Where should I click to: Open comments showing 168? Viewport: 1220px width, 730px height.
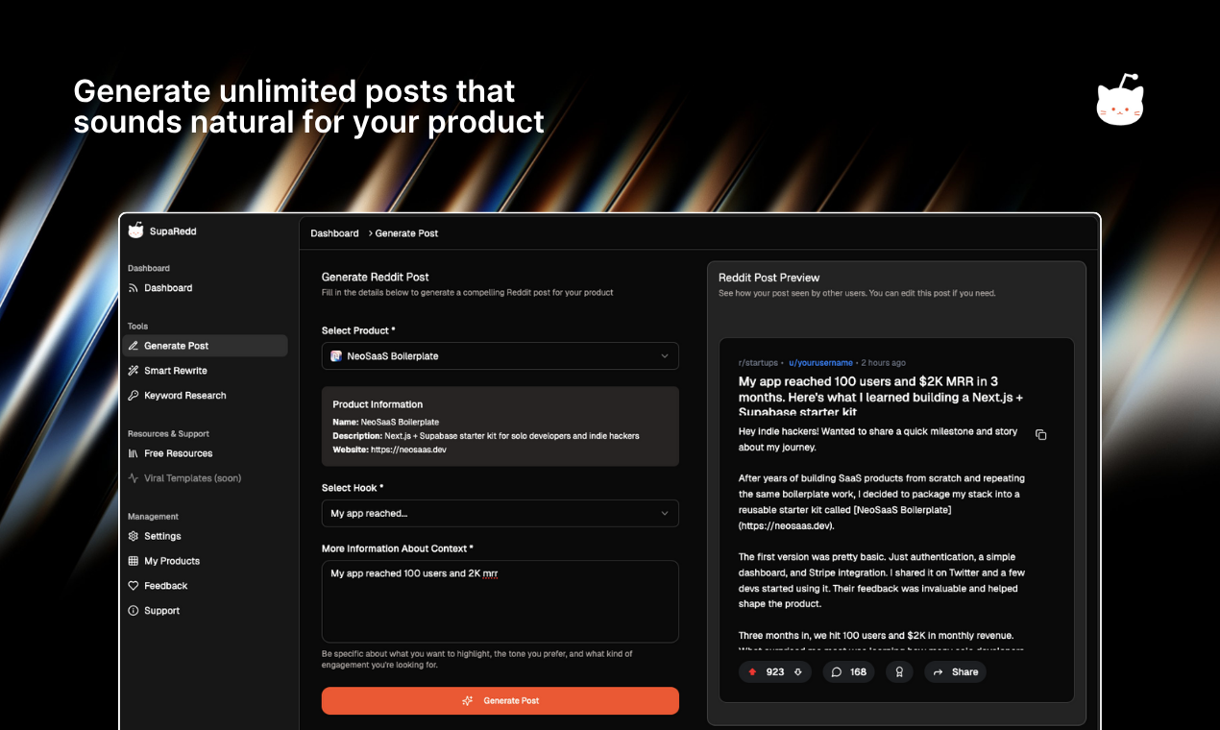coord(848,672)
